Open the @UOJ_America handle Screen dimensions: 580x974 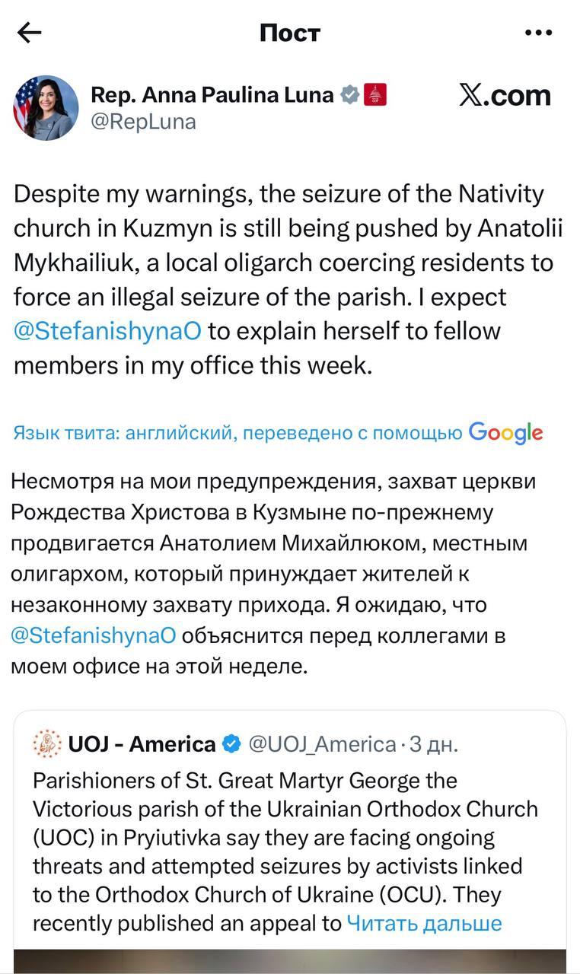pos(322,743)
